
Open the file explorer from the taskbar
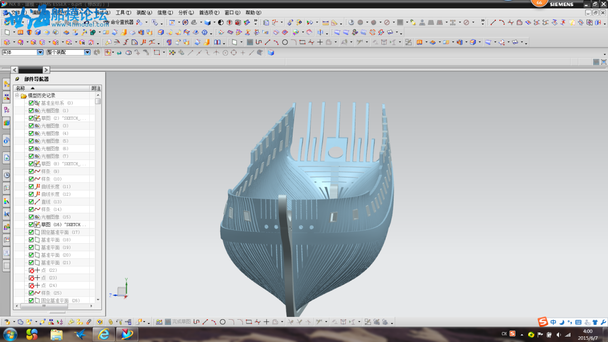(57, 334)
